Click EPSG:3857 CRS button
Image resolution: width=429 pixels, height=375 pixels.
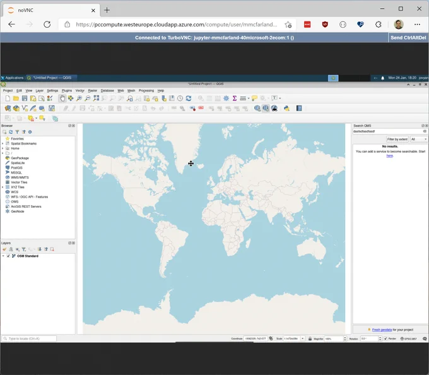pos(409,338)
